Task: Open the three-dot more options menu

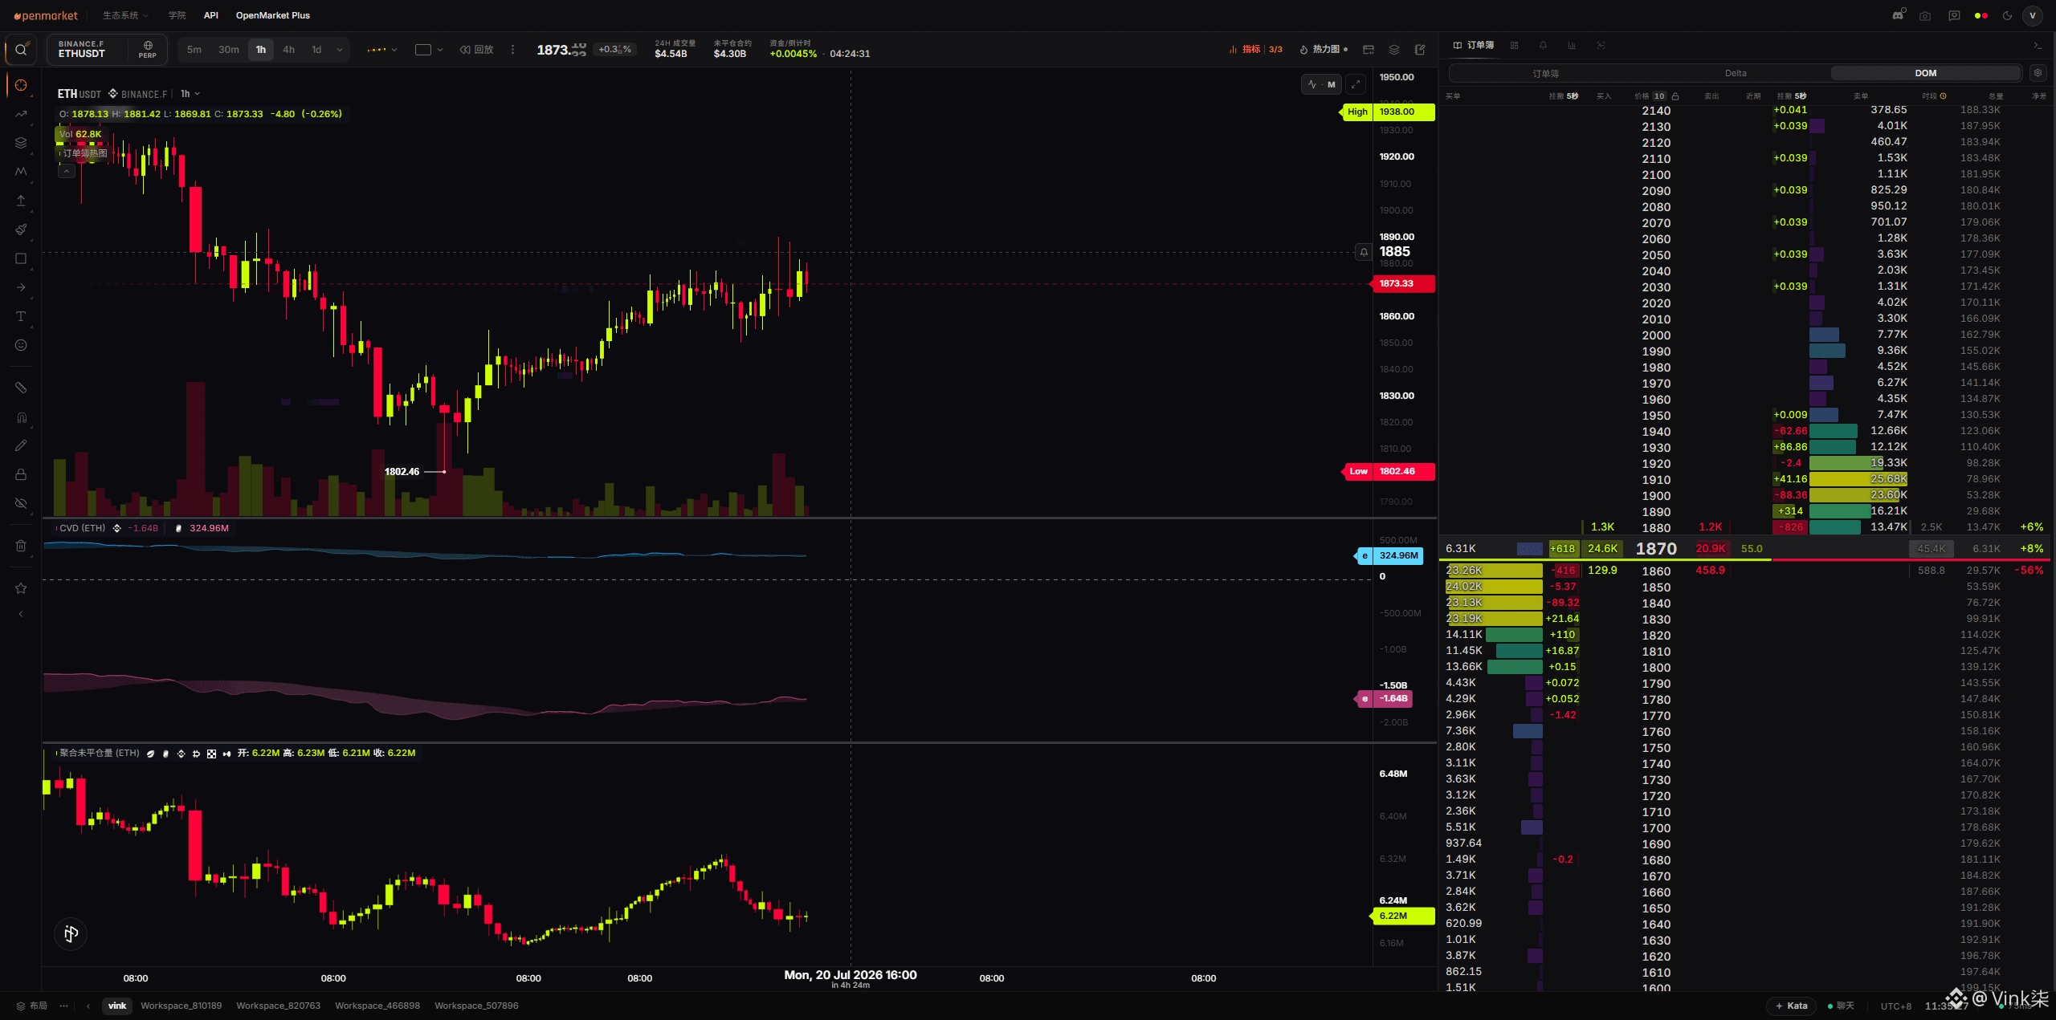Action: (x=512, y=50)
